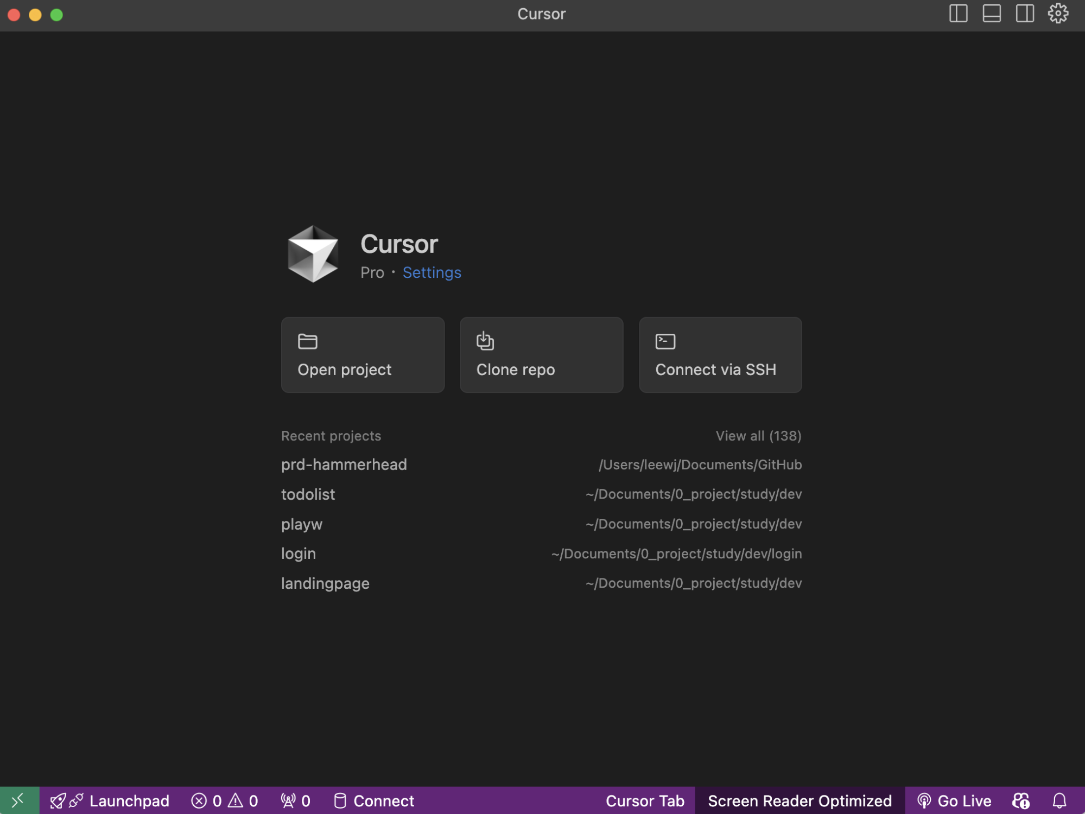Open the remote window indicator in status bar
This screenshot has height=814, width=1085.
19,800
